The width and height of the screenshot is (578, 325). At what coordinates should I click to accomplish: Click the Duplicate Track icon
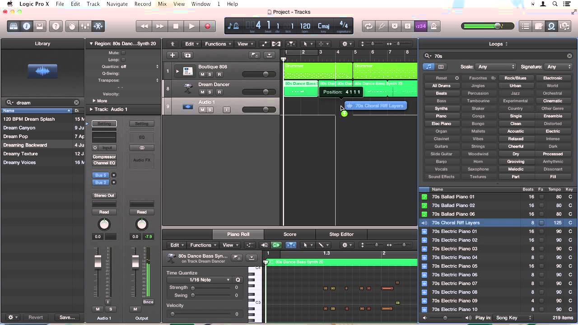[x=188, y=55]
